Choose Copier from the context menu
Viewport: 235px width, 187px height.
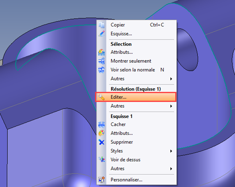[136, 25]
